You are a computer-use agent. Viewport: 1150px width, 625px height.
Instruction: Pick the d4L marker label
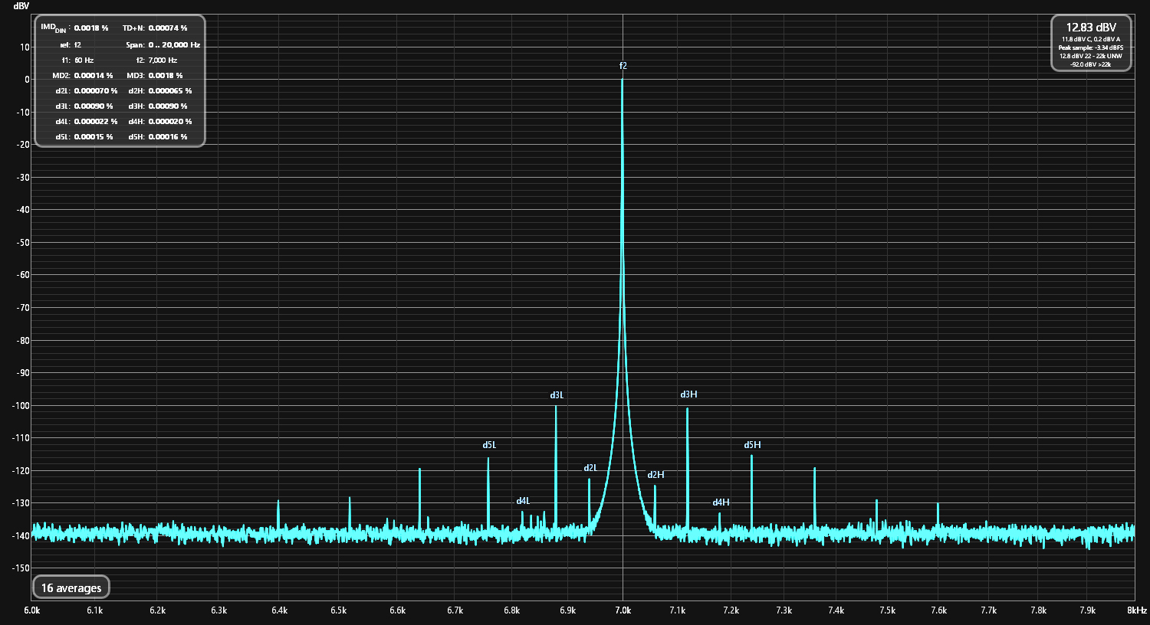point(523,501)
